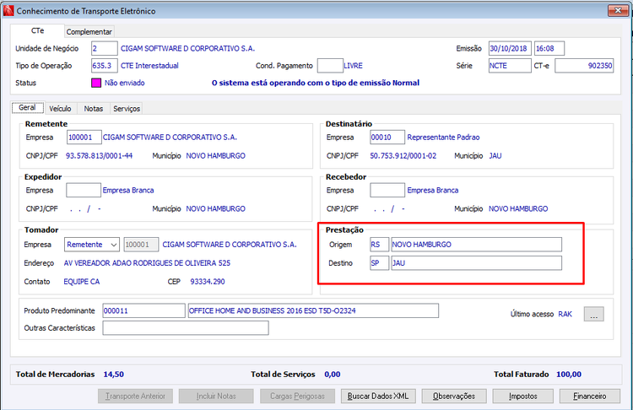Click Remetente Empresa field 100001

tap(84, 138)
